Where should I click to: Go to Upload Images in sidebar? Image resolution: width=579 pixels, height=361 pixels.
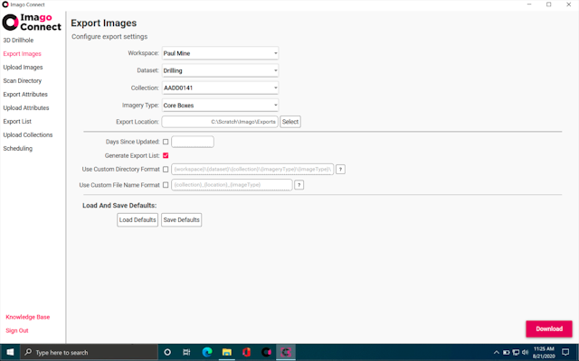(23, 67)
